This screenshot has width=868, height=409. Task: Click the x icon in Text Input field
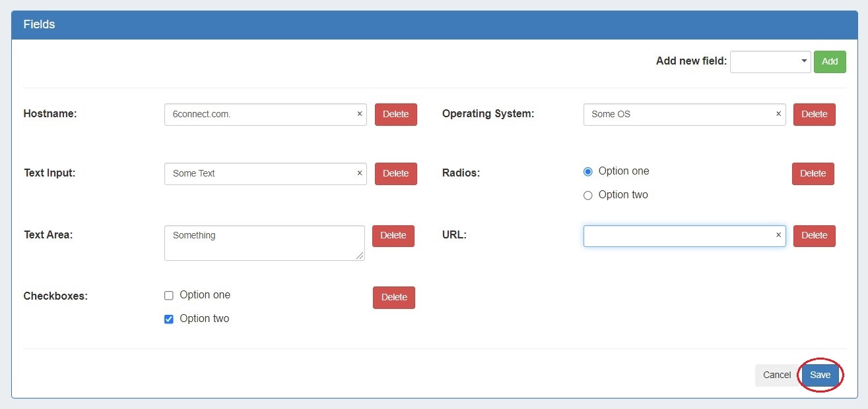pyautogui.click(x=360, y=173)
